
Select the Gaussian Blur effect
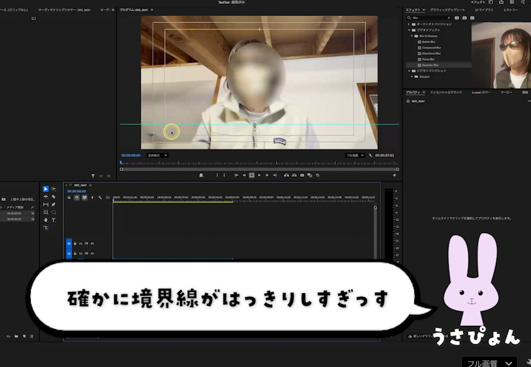pyautogui.click(x=432, y=65)
